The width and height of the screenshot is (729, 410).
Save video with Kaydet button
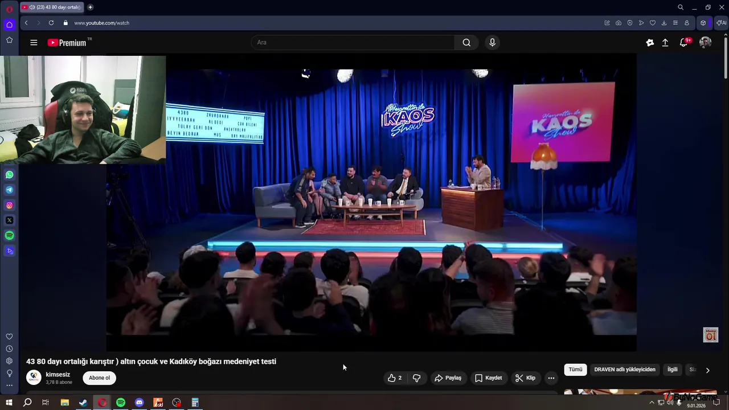(x=488, y=378)
